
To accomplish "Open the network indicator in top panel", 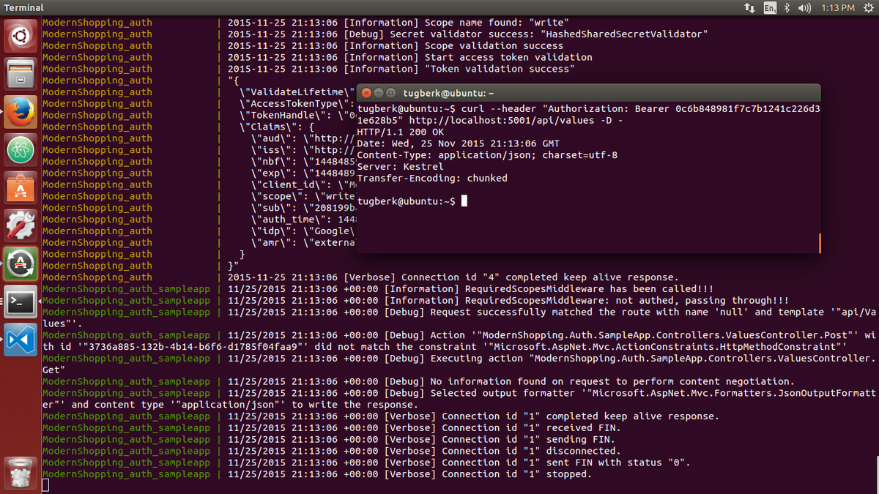I will click(x=749, y=7).
